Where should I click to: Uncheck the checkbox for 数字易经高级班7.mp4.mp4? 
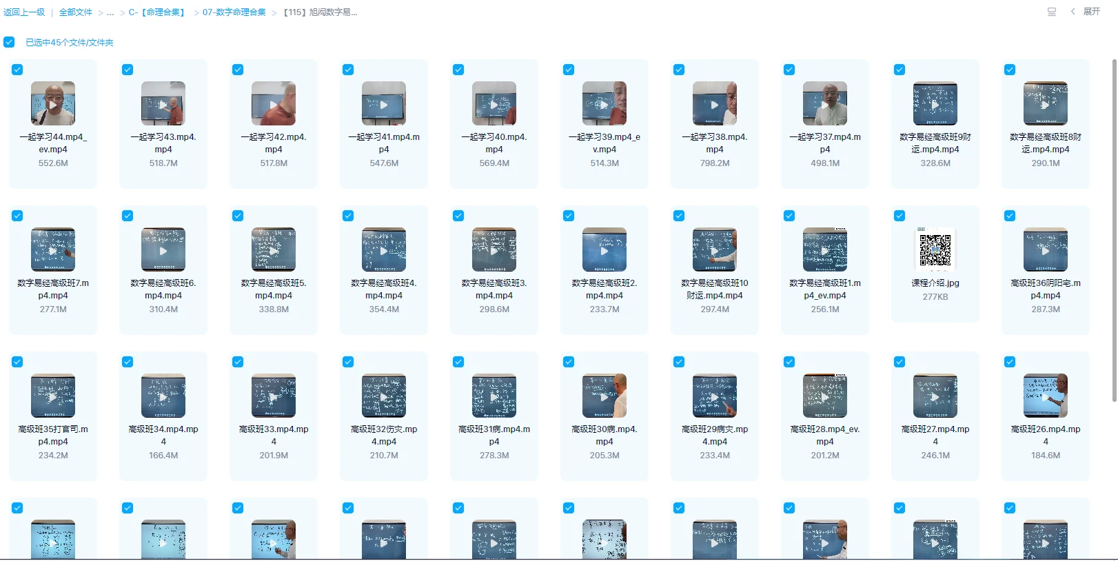point(17,216)
